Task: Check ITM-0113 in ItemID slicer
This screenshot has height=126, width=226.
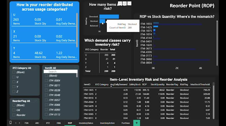Action: [x=46, y=114]
